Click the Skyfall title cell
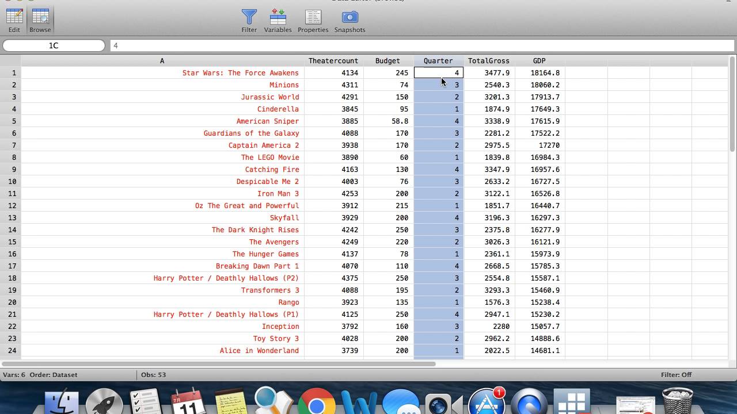Image resolution: width=737 pixels, height=414 pixels. (162, 217)
